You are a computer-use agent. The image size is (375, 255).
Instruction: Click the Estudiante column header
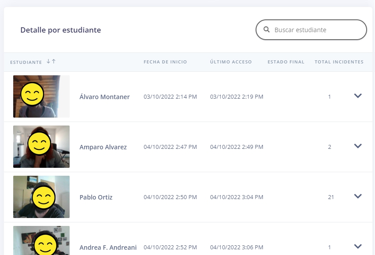[x=26, y=62]
